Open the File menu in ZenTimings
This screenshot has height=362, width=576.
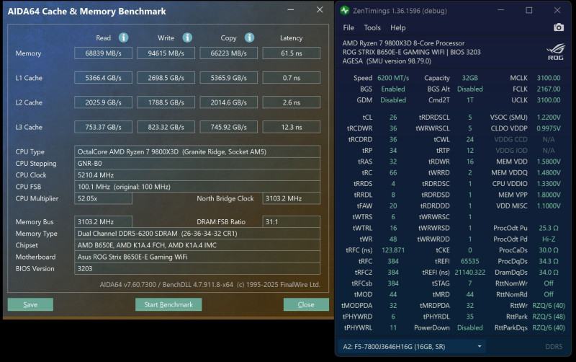[348, 27]
